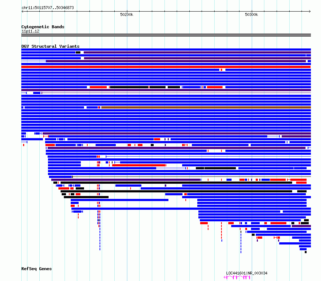
Task: Select the gray 11p11.12 cytogenetic band bar
Action: coord(166,35)
